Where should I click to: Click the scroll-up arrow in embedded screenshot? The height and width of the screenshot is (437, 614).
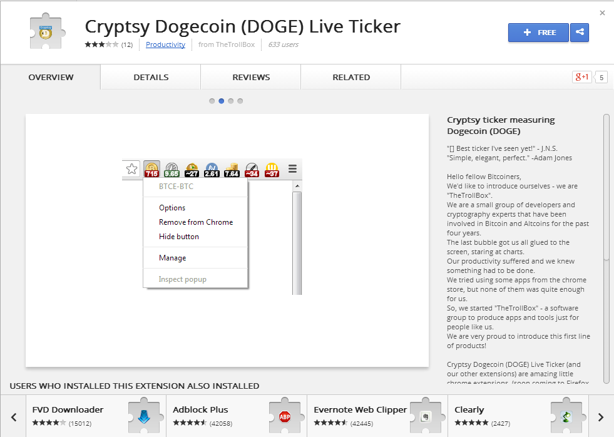(297, 186)
